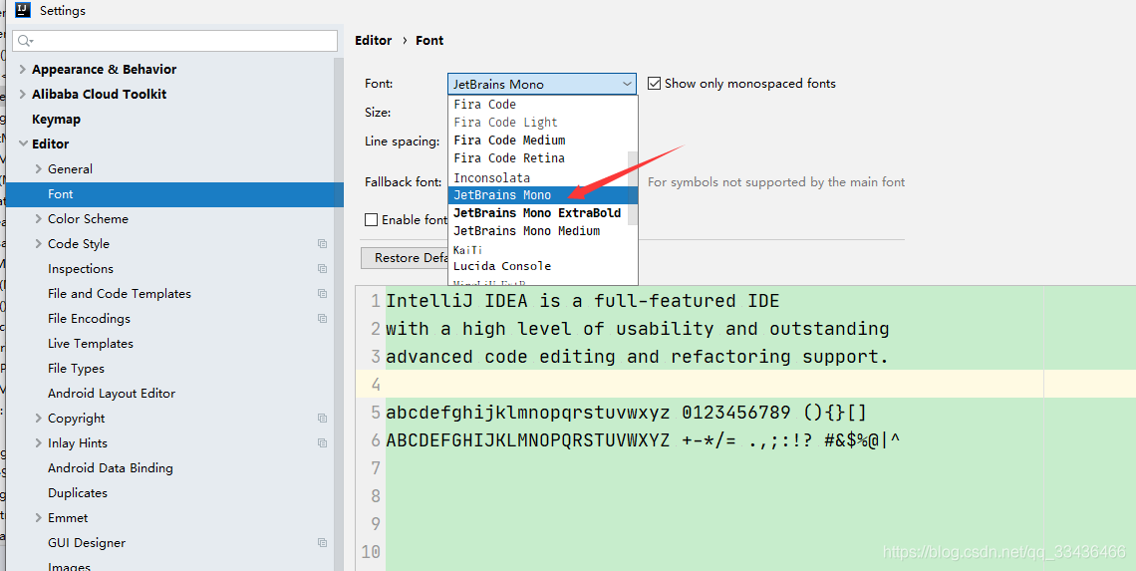The height and width of the screenshot is (571, 1136).
Task: Select JetBrains Mono in the dropdown list
Action: pyautogui.click(x=537, y=195)
